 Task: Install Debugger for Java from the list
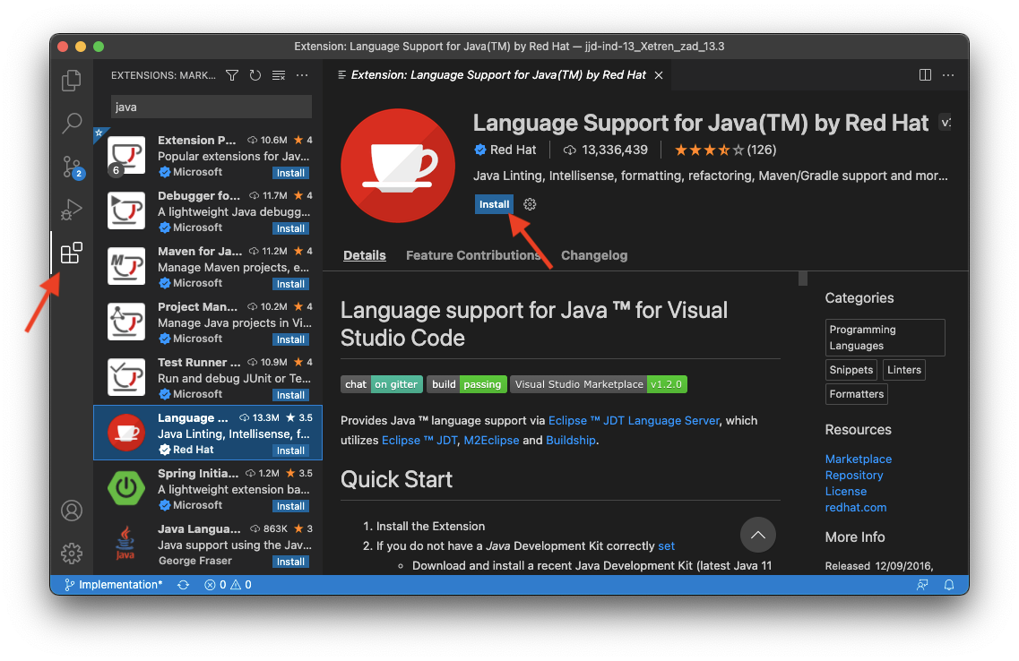click(x=290, y=228)
